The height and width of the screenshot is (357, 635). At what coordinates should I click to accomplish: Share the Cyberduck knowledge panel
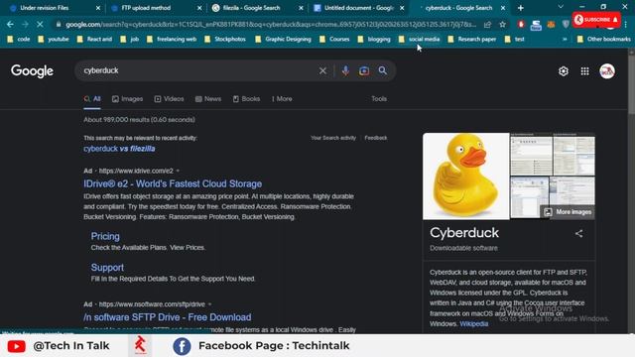tap(579, 234)
